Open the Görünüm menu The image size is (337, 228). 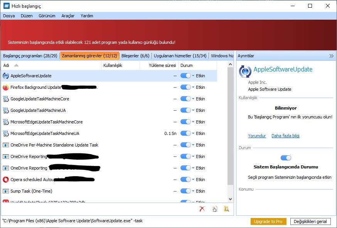coord(47,16)
